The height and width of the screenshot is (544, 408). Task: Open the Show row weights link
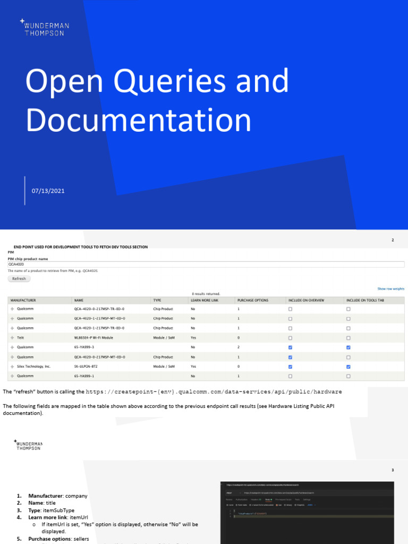[x=391, y=288]
